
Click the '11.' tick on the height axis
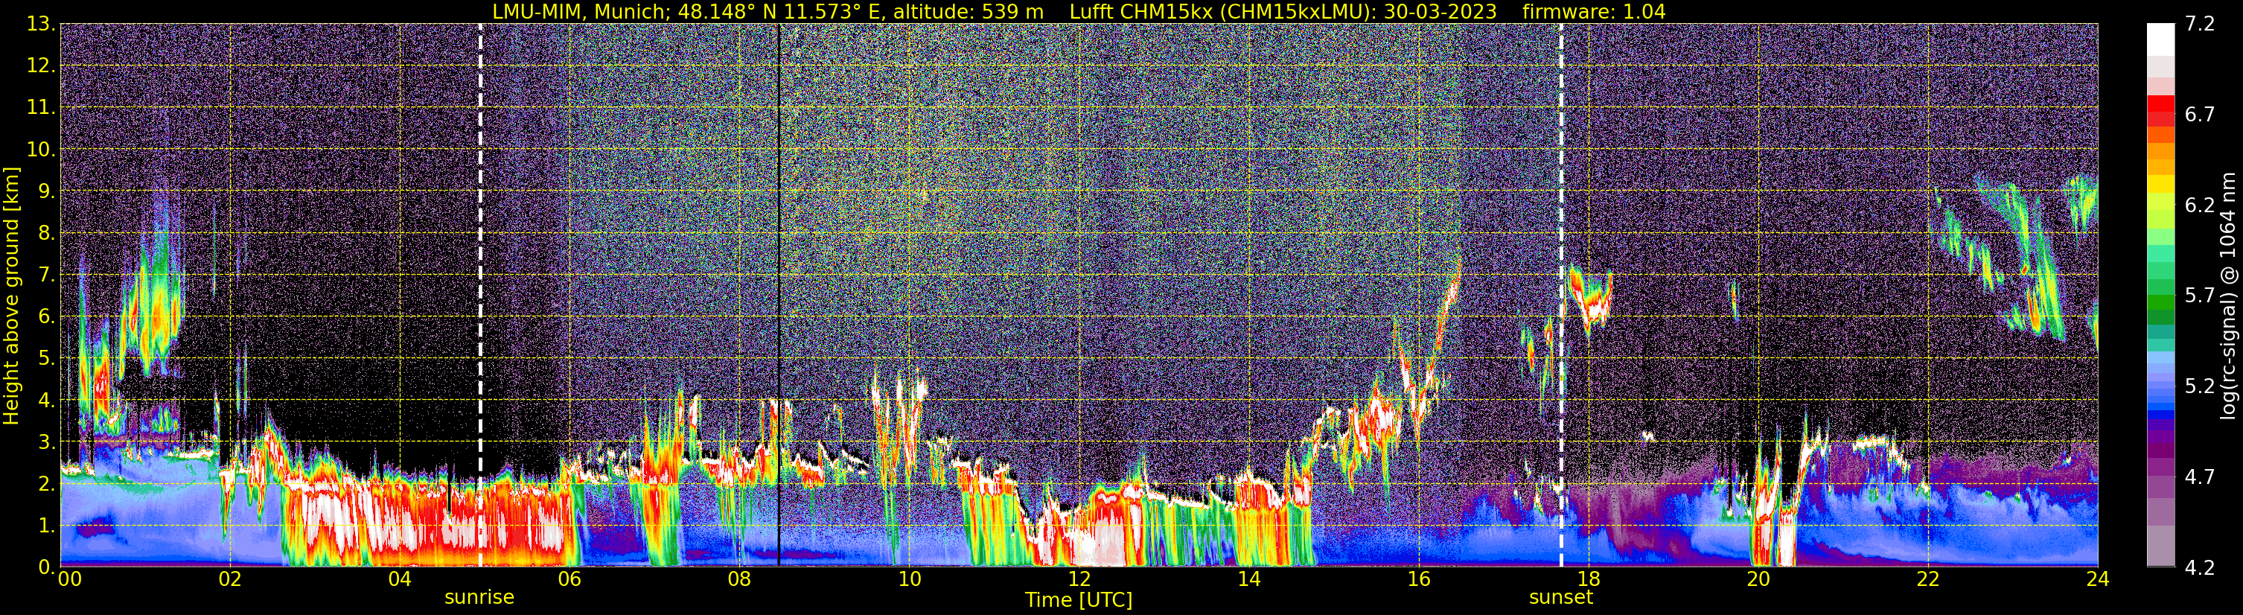[41, 108]
